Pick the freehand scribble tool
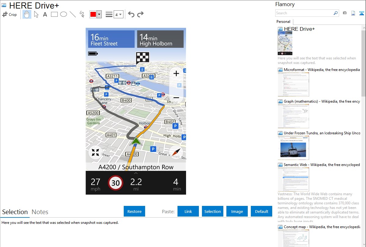Screen dimensions: 366x247 pos(82,14)
